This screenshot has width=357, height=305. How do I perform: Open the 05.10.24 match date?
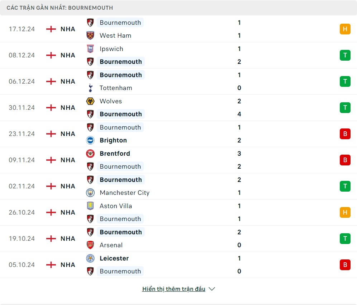click(x=22, y=265)
